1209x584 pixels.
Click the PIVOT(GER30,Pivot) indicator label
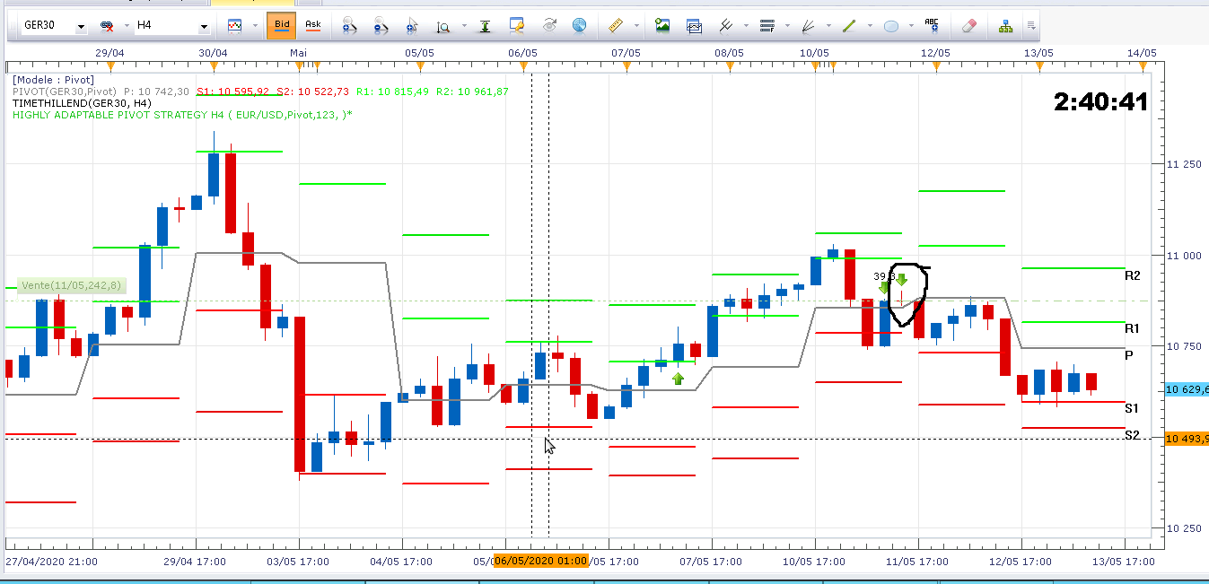[x=65, y=92]
